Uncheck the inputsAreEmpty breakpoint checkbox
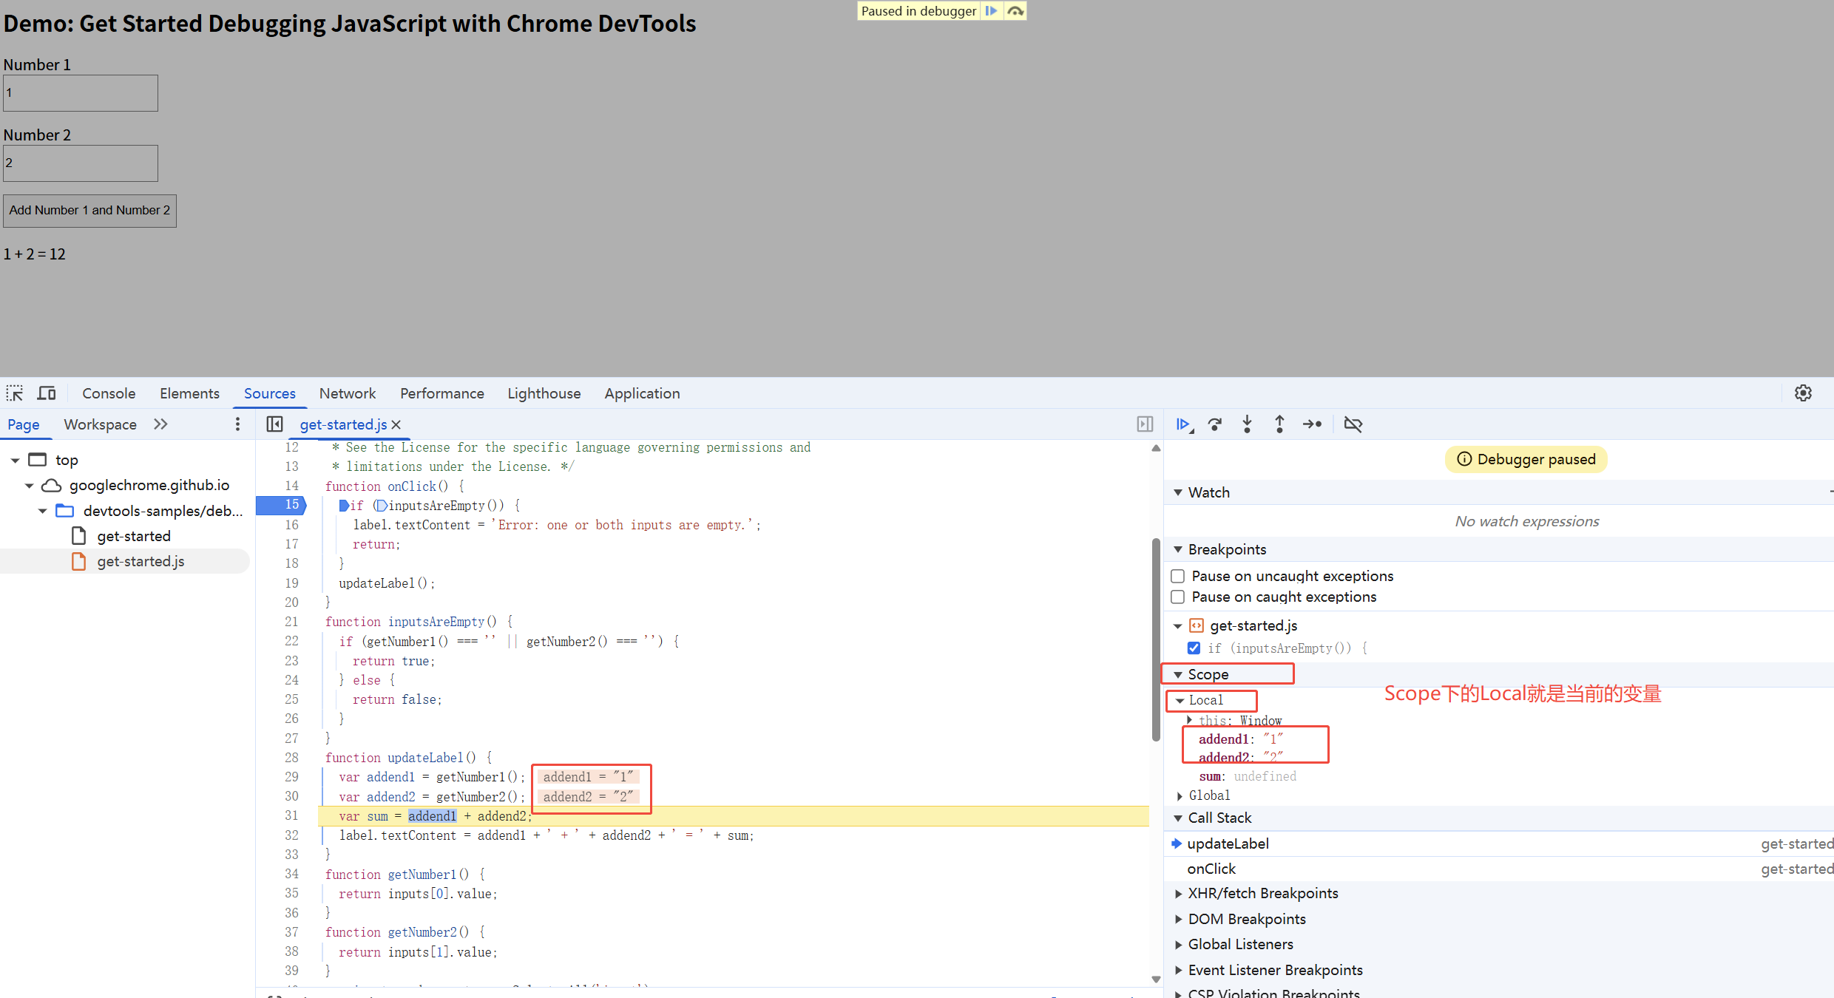Image resolution: width=1834 pixels, height=998 pixels. click(1194, 648)
